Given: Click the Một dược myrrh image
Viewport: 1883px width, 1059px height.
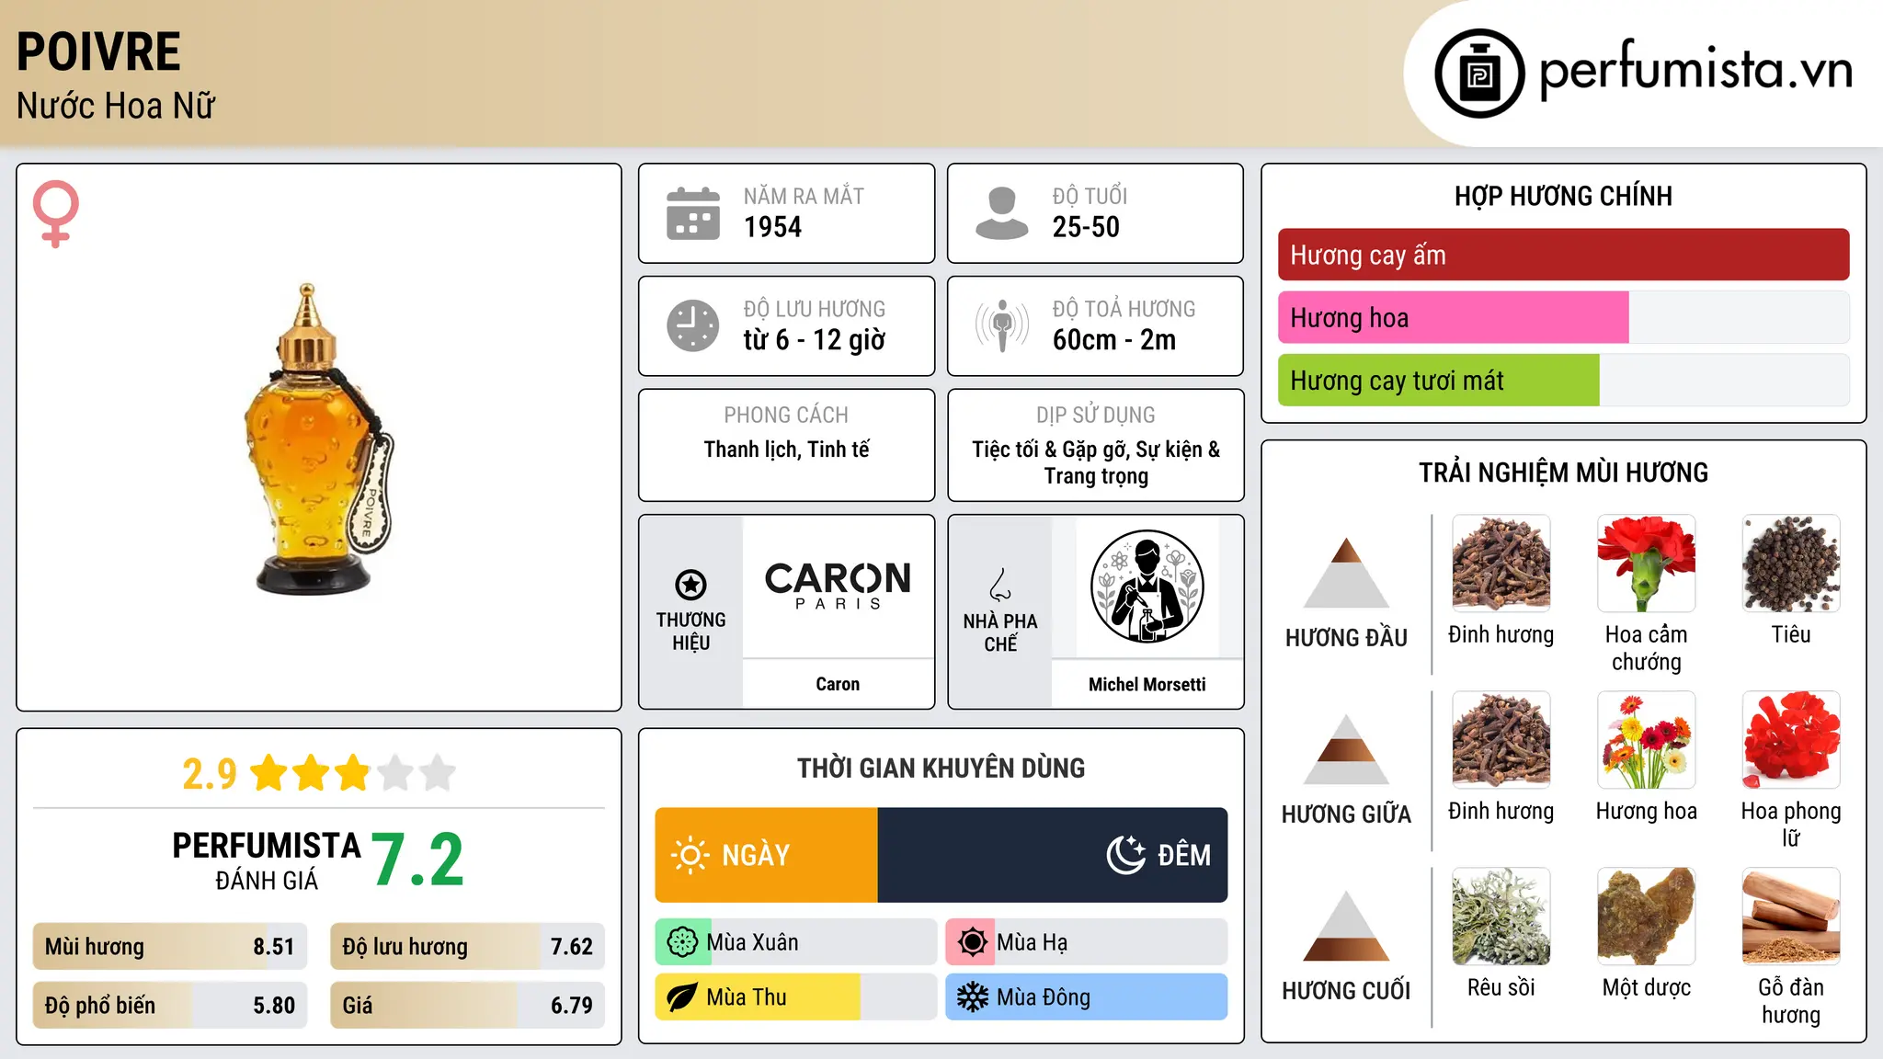Looking at the screenshot, I should pyautogui.click(x=1646, y=917).
